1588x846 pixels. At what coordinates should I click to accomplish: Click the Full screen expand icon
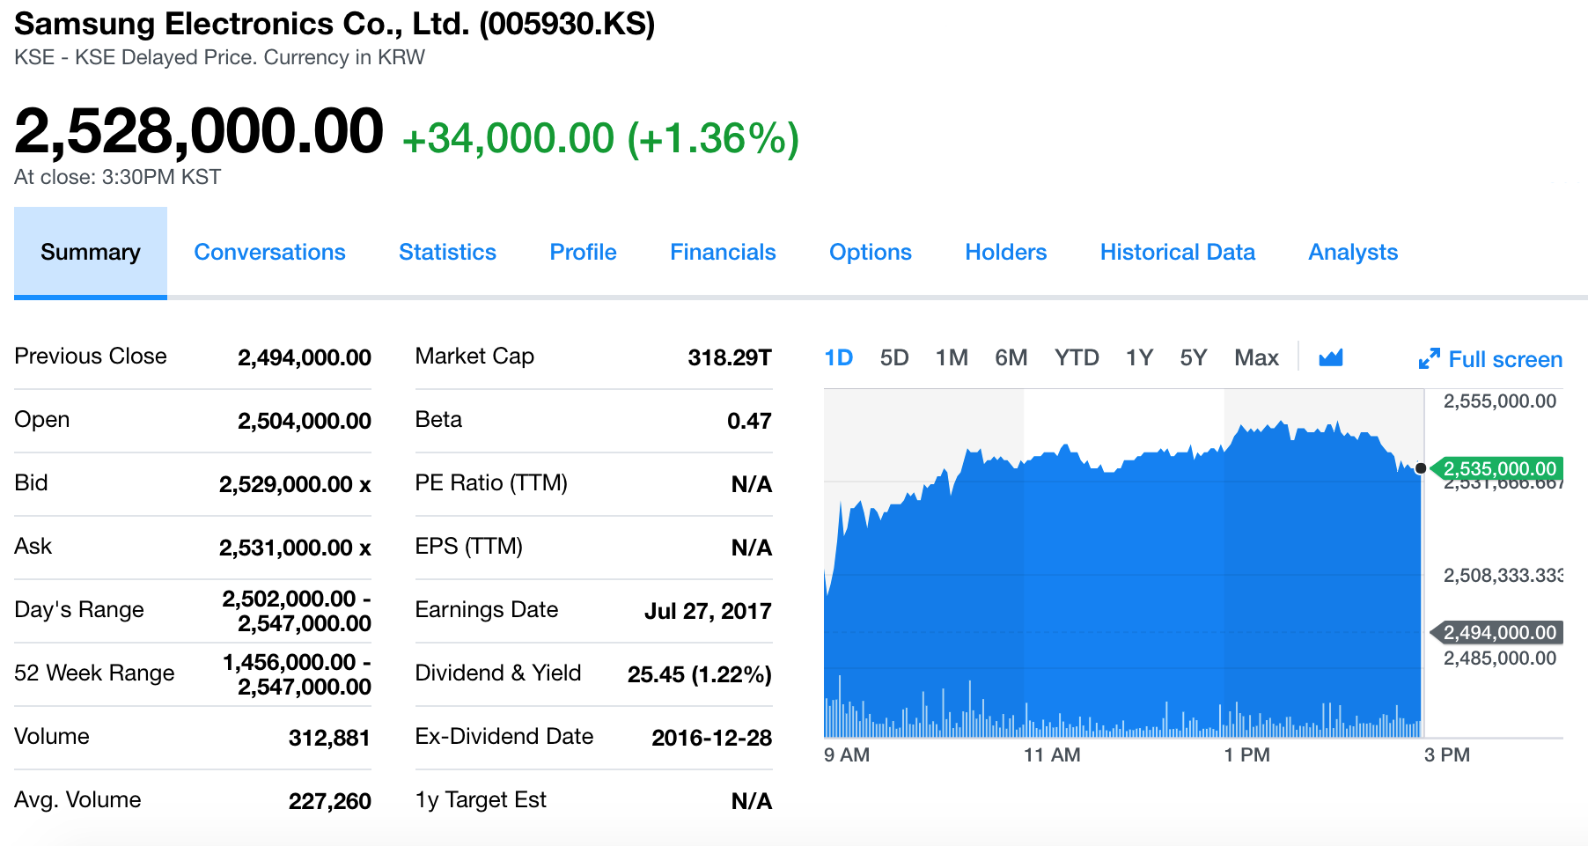point(1430,358)
